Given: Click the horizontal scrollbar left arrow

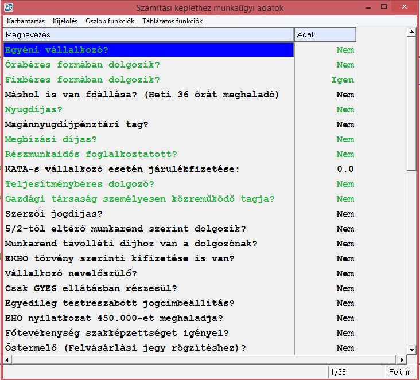Looking at the screenshot, I should [7, 359].
